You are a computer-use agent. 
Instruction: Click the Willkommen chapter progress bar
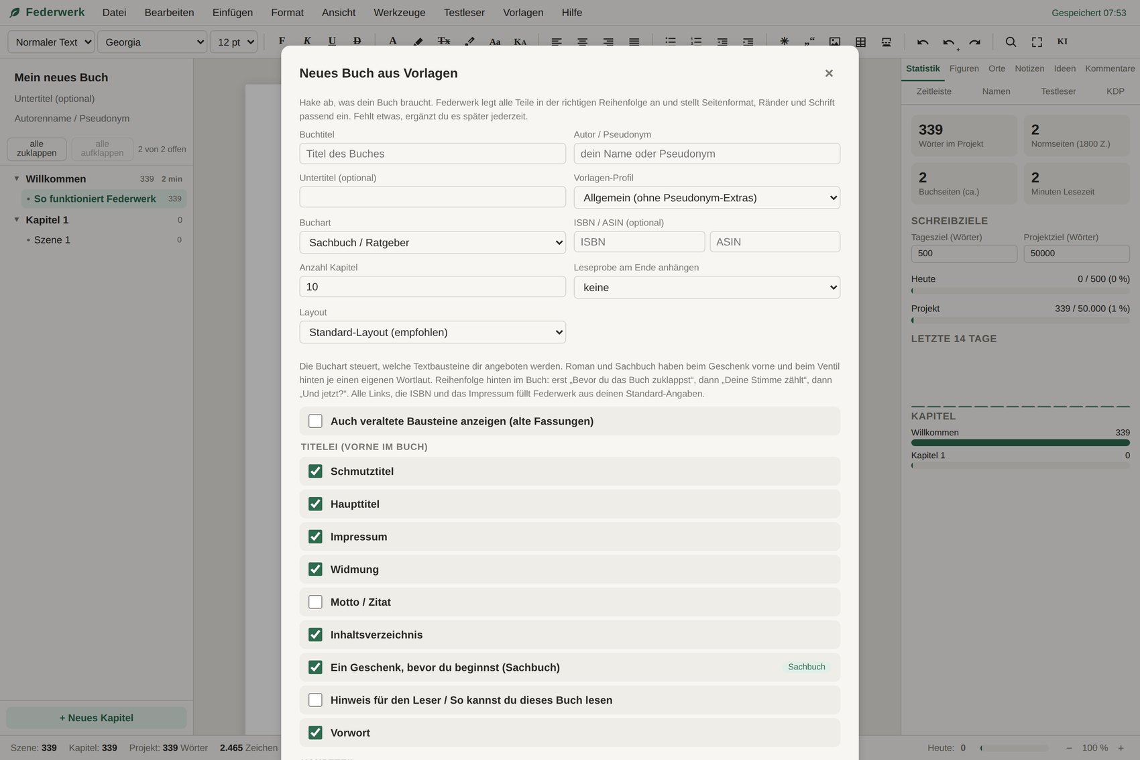(x=1021, y=443)
